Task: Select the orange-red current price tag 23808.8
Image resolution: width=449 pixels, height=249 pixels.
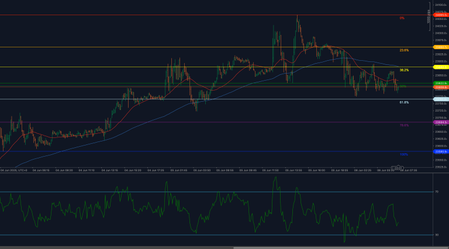Action: pyautogui.click(x=441, y=87)
